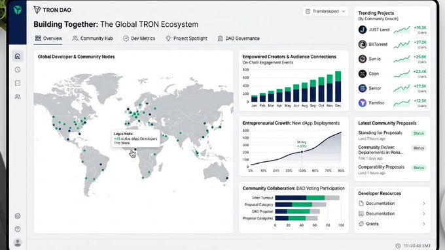Open Standing for Proposals entry

click(x=380, y=133)
